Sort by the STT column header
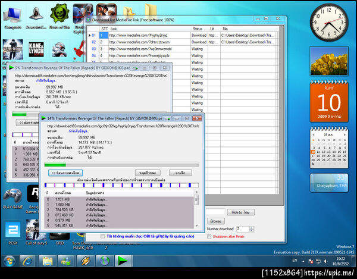The height and width of the screenshot is (279, 357). 105,29
